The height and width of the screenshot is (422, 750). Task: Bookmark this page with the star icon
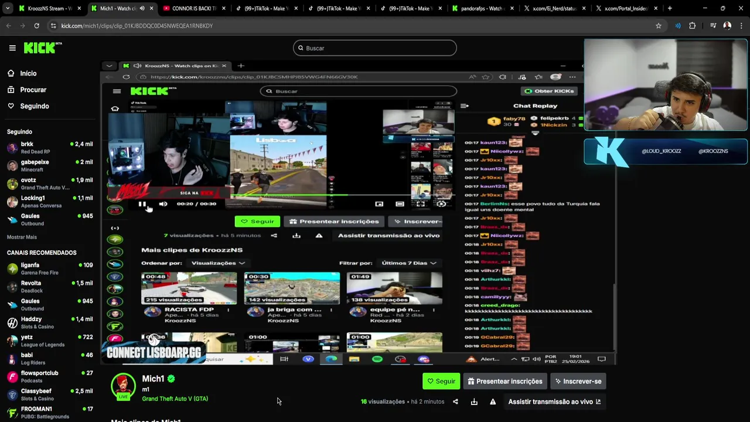coord(659,26)
